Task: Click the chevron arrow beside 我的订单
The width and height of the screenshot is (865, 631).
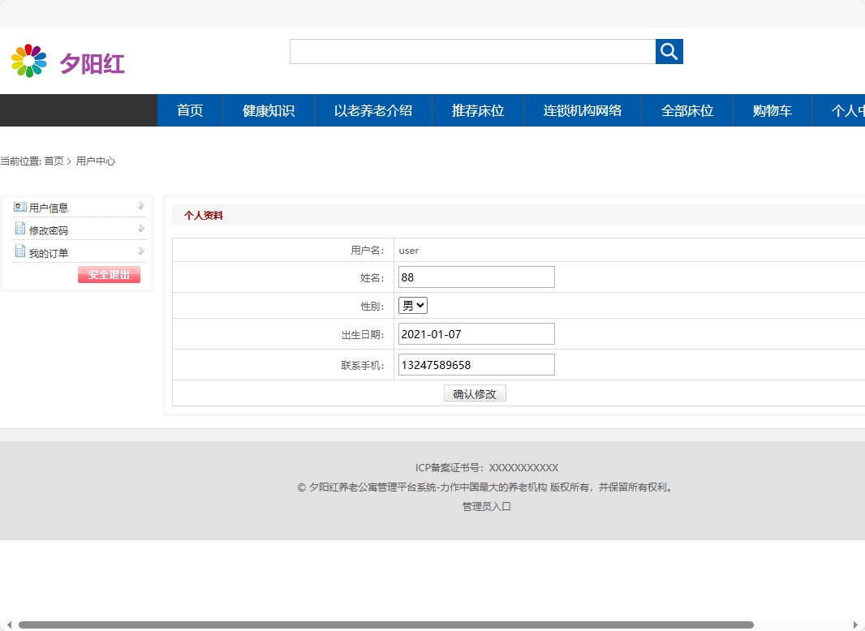Action: click(140, 251)
